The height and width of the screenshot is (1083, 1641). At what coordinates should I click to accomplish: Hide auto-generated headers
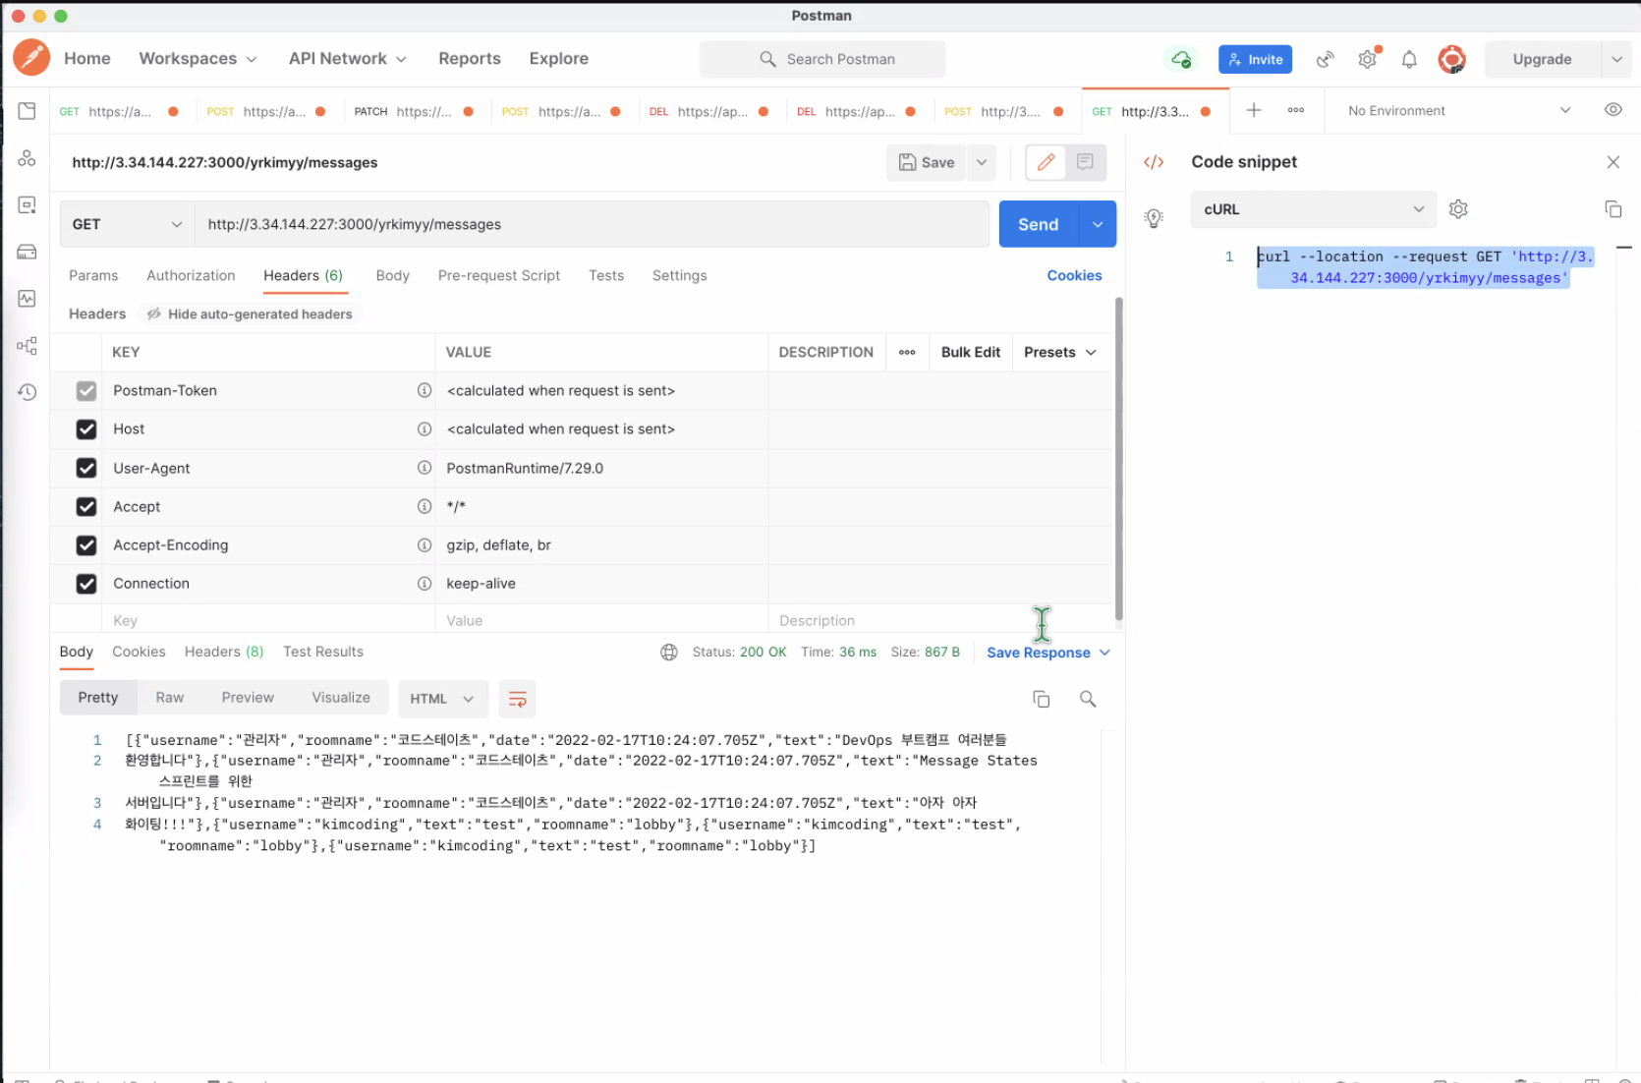click(250, 314)
